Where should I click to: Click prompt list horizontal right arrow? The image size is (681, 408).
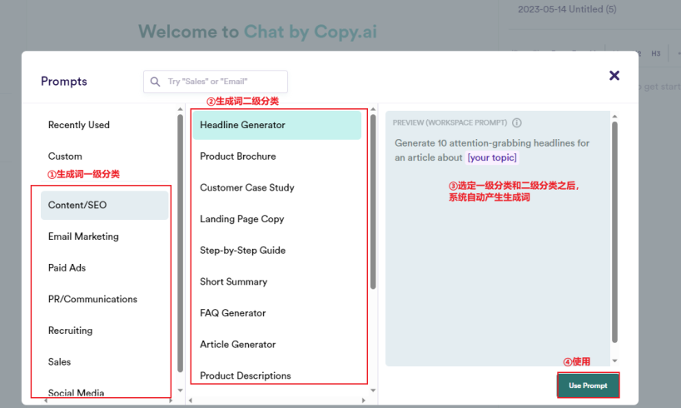[364, 401]
